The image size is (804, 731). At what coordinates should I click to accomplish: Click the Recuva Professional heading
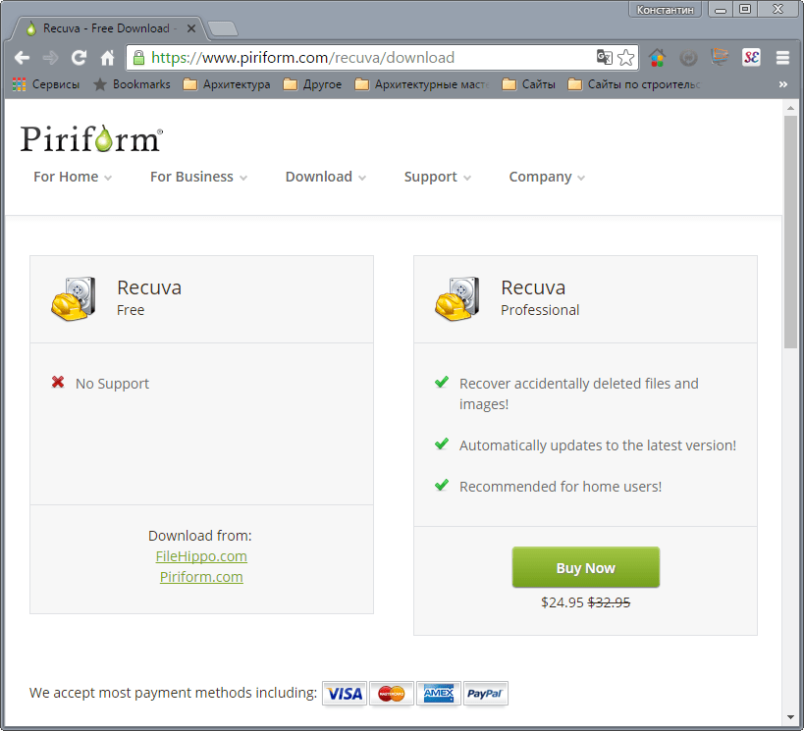pyautogui.click(x=540, y=298)
